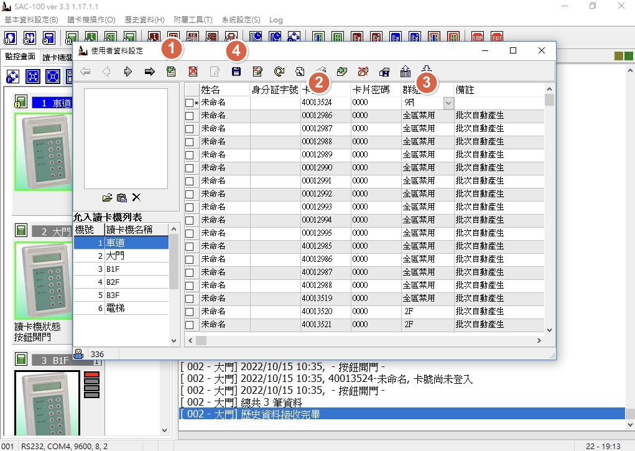635x451 pixels.
Task: Go to next user record arrow
Action: click(x=128, y=72)
